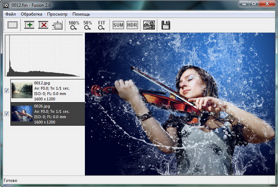Click the violinist preview image
Screen dimensions: 278x187
(180, 104)
